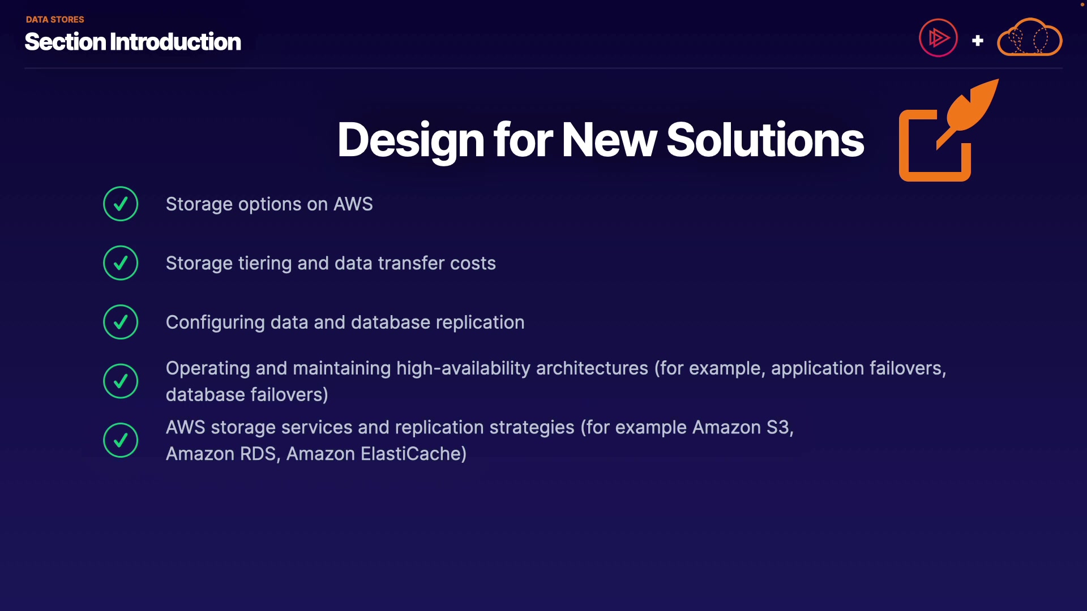Viewport: 1087px width, 611px height.
Task: Click checkmark beside AWS storage services bullet
Action: click(121, 440)
